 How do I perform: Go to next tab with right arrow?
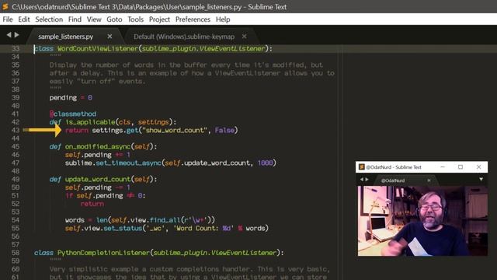click(17, 35)
